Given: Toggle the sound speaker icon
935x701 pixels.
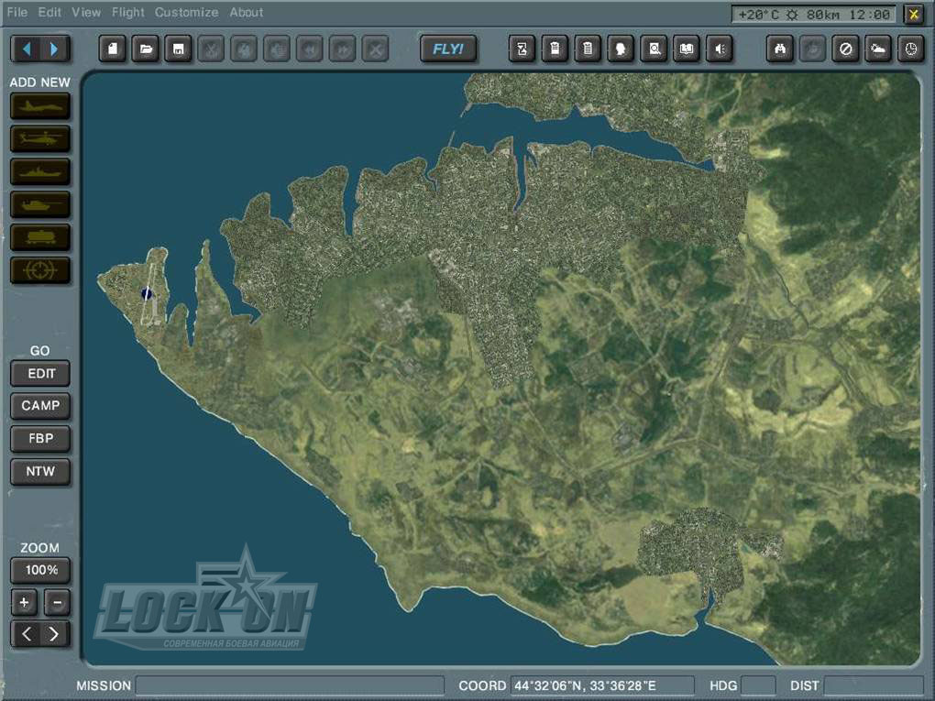Looking at the screenshot, I should point(720,49).
